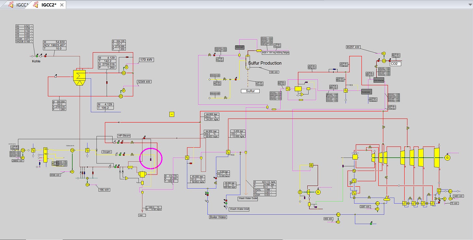The height and width of the screenshot is (240, 473).
Task: Select the IGCC2* tab
Action: 49,5
